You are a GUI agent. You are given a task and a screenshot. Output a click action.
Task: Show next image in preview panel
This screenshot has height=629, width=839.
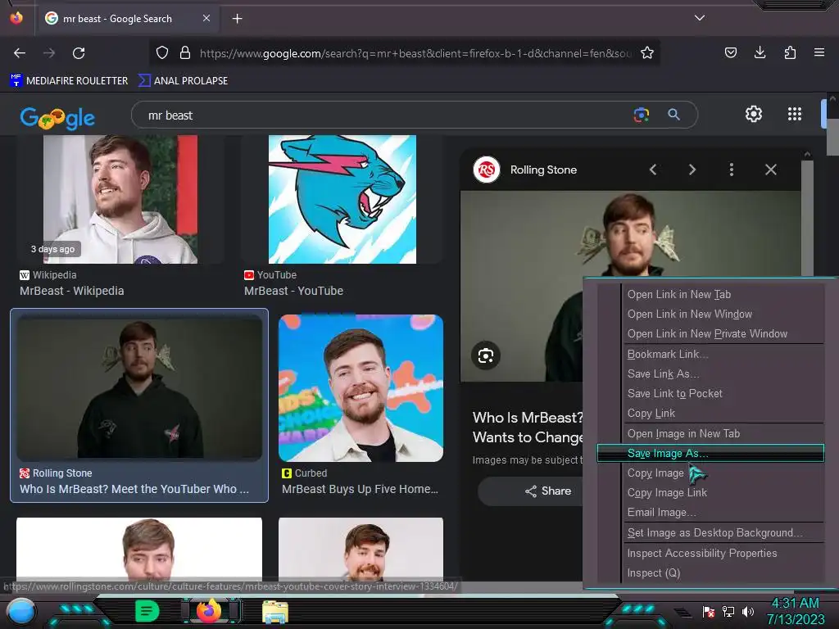click(692, 170)
